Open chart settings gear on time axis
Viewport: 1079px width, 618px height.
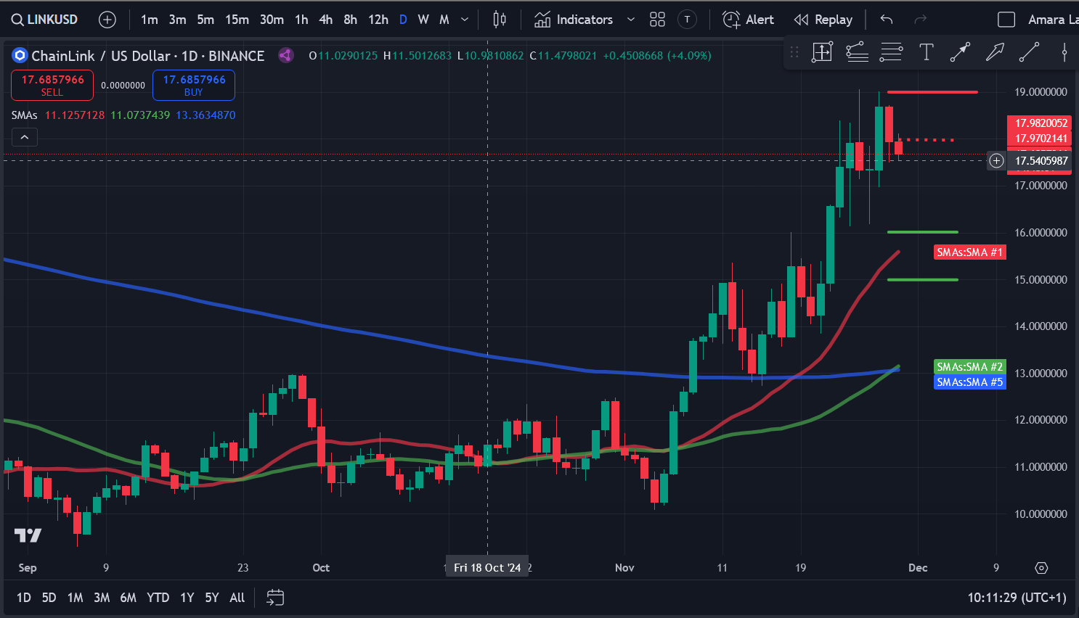tap(1041, 568)
